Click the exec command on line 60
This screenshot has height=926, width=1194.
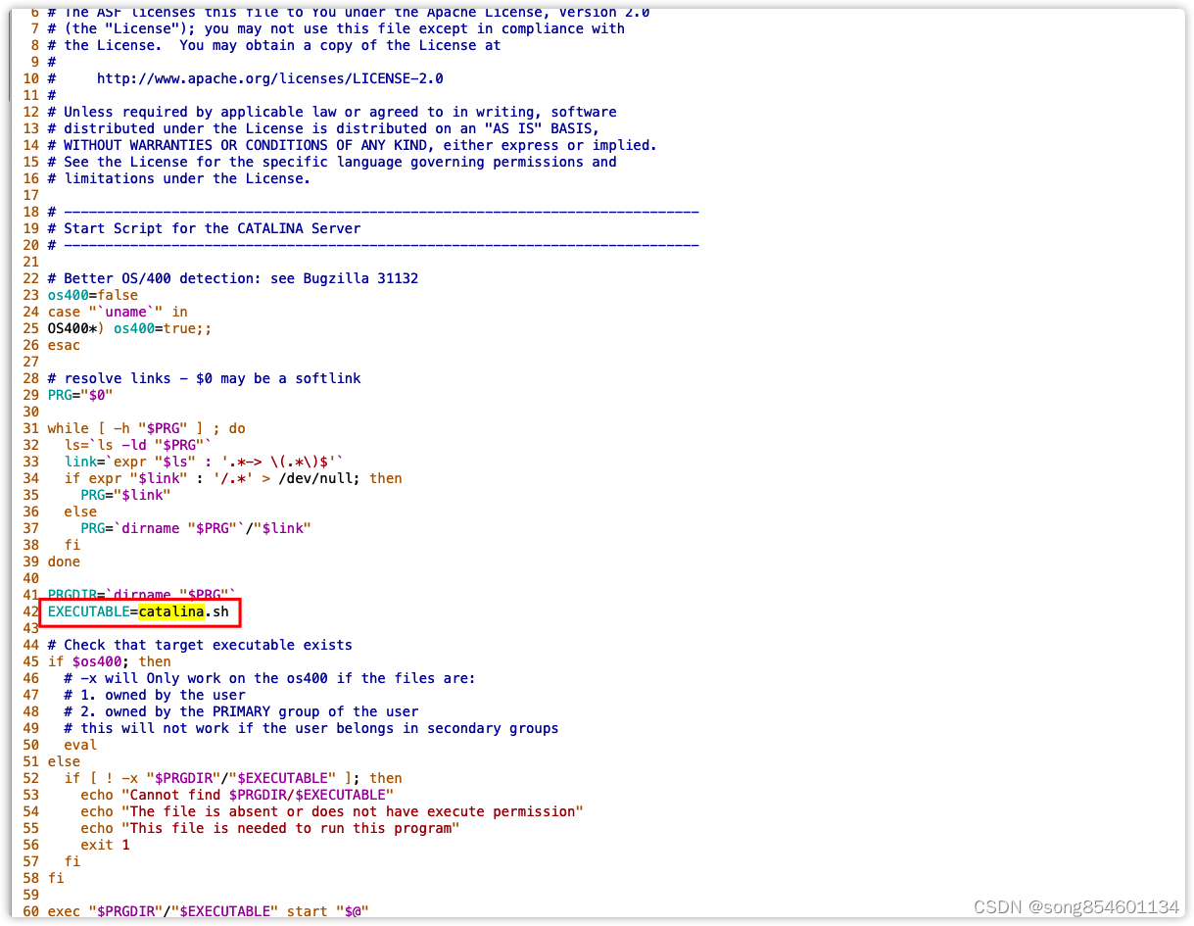coord(64,910)
